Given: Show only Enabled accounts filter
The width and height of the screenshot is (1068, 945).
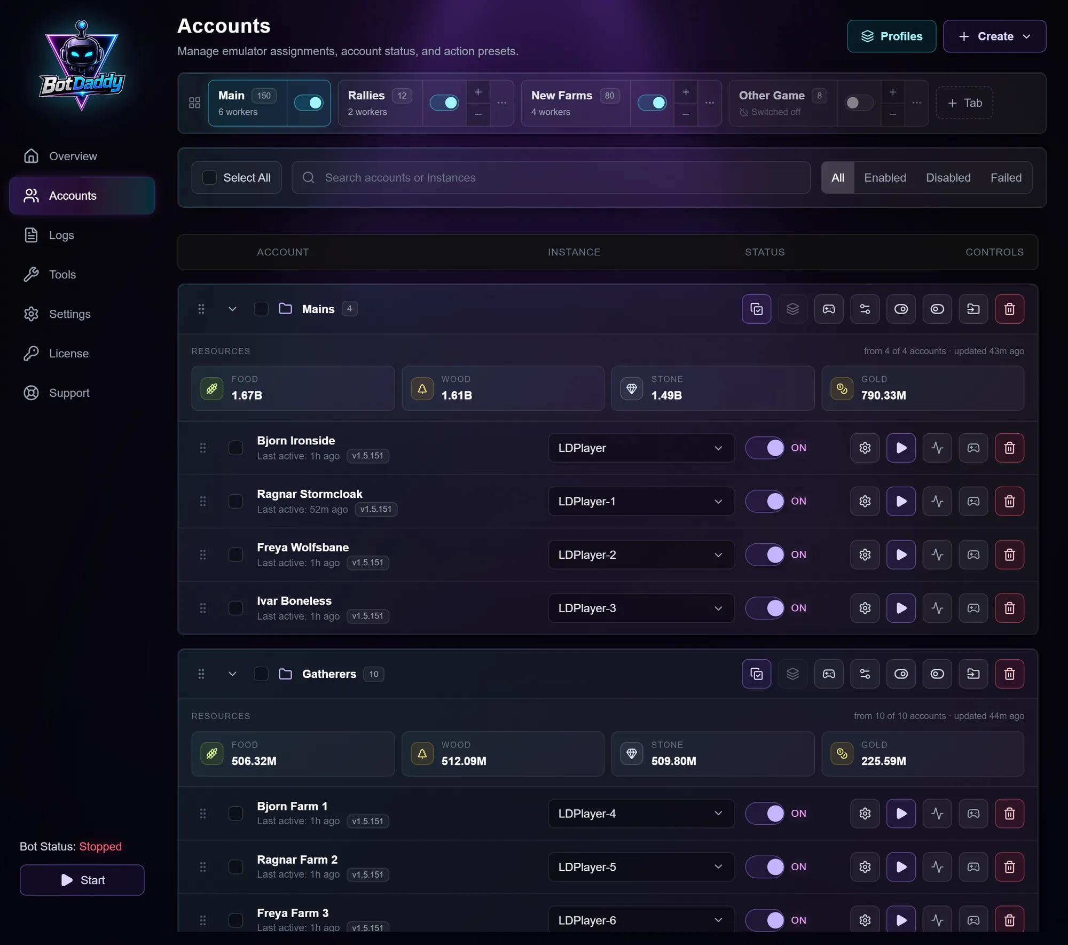Looking at the screenshot, I should click(x=885, y=177).
